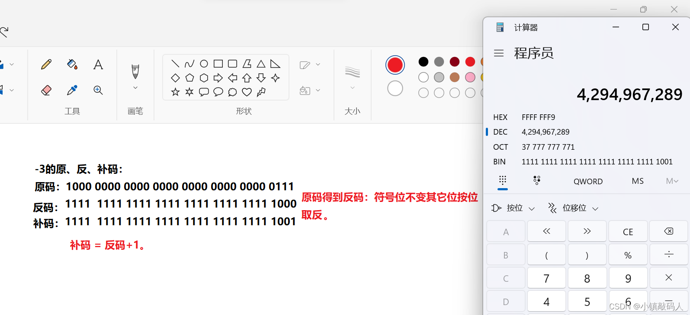Choose the rounded rectangle shape

click(x=232, y=64)
